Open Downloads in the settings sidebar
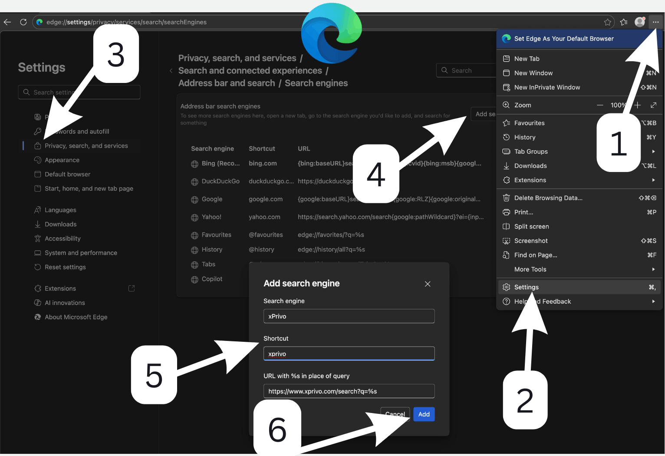 click(61, 225)
